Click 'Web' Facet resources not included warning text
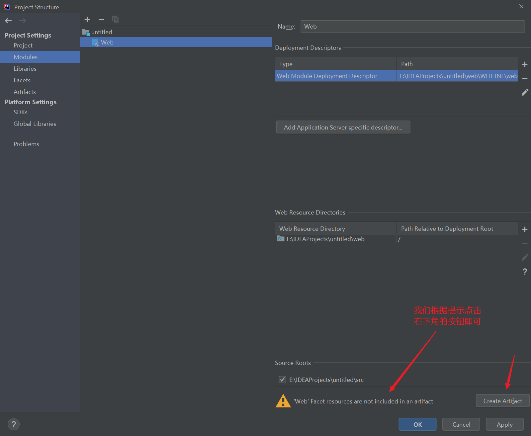 click(x=363, y=401)
